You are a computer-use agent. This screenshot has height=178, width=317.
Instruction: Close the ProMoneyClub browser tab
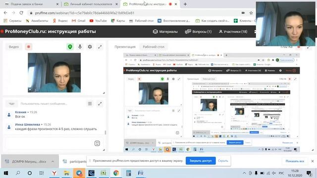(176, 4)
